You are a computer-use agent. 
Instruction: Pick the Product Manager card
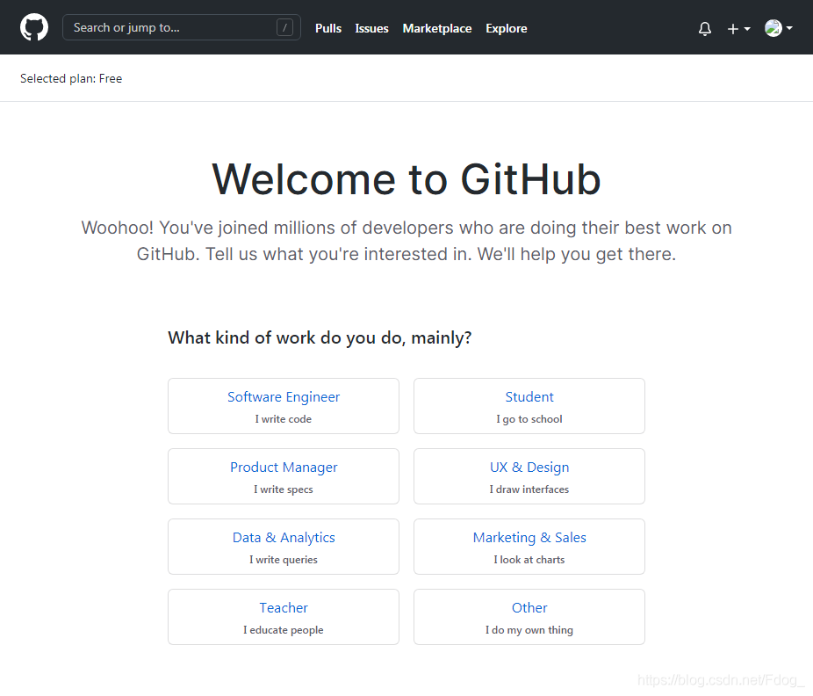[x=284, y=476]
